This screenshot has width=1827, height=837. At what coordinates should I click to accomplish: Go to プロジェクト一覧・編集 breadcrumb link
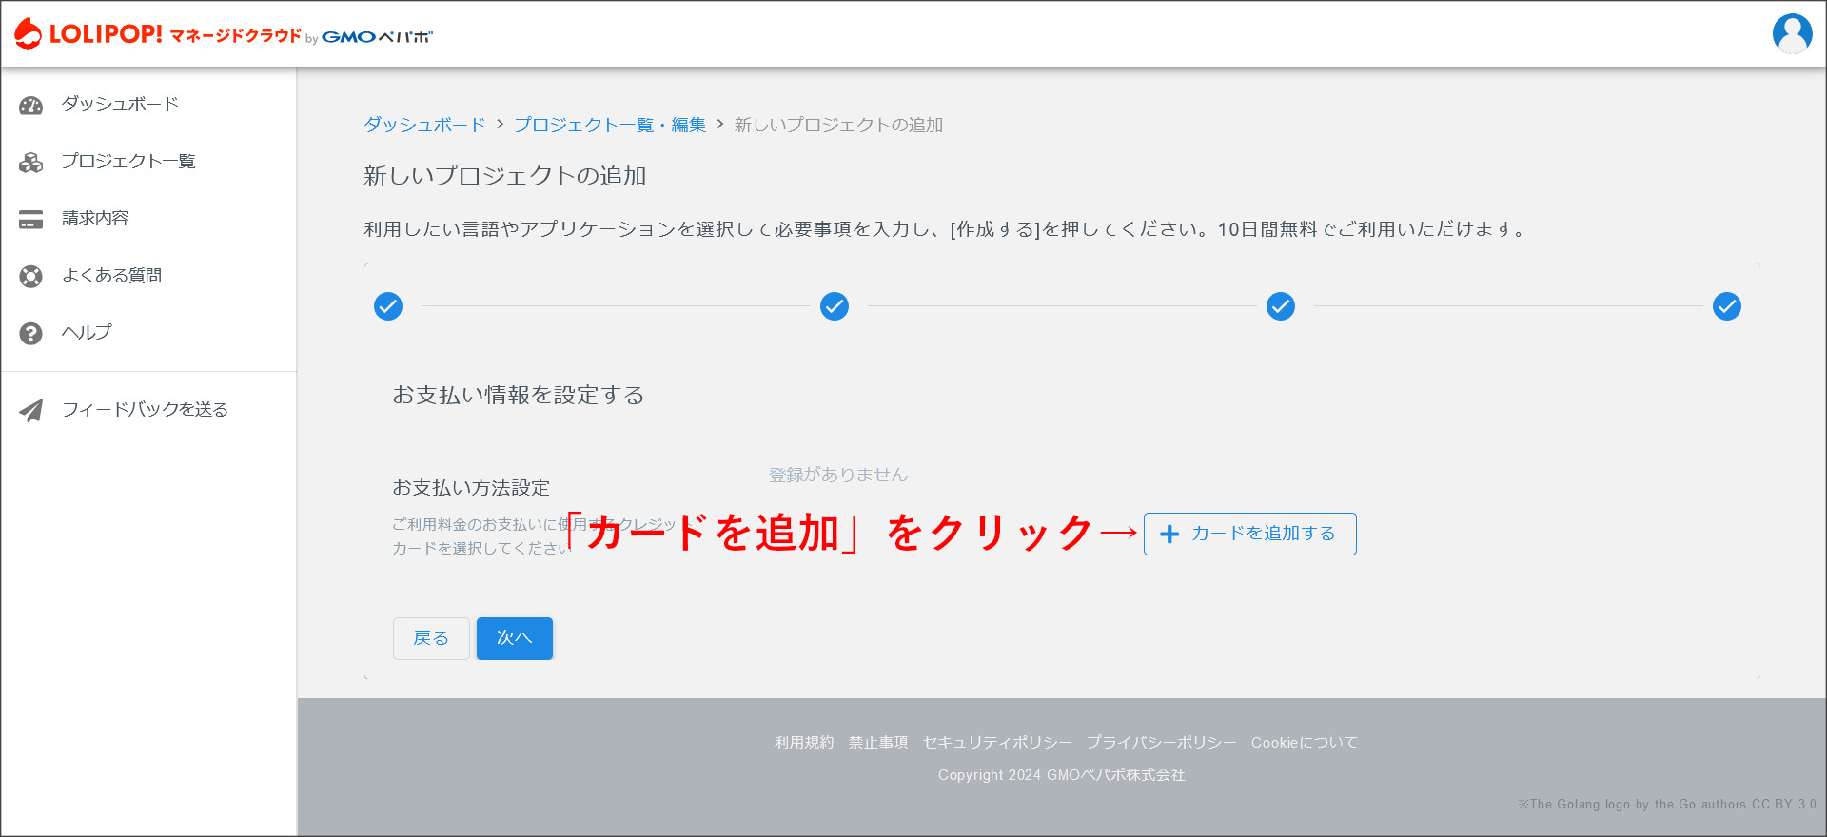tap(610, 125)
